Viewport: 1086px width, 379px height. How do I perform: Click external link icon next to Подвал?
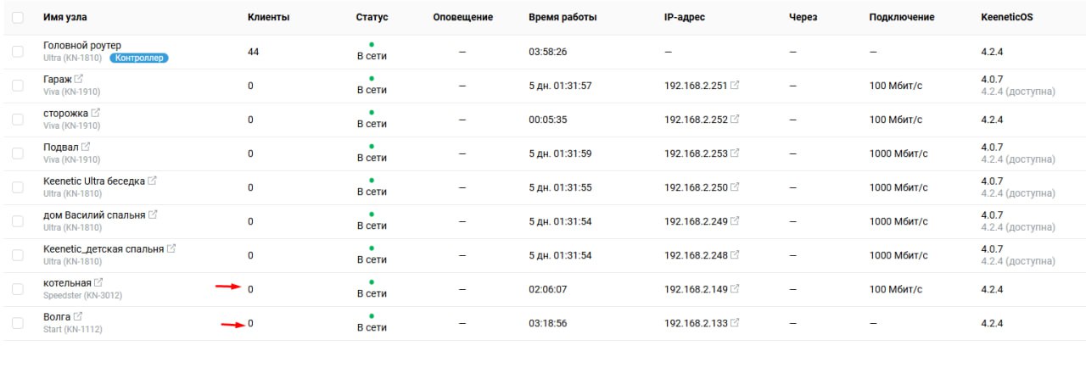tap(86, 147)
